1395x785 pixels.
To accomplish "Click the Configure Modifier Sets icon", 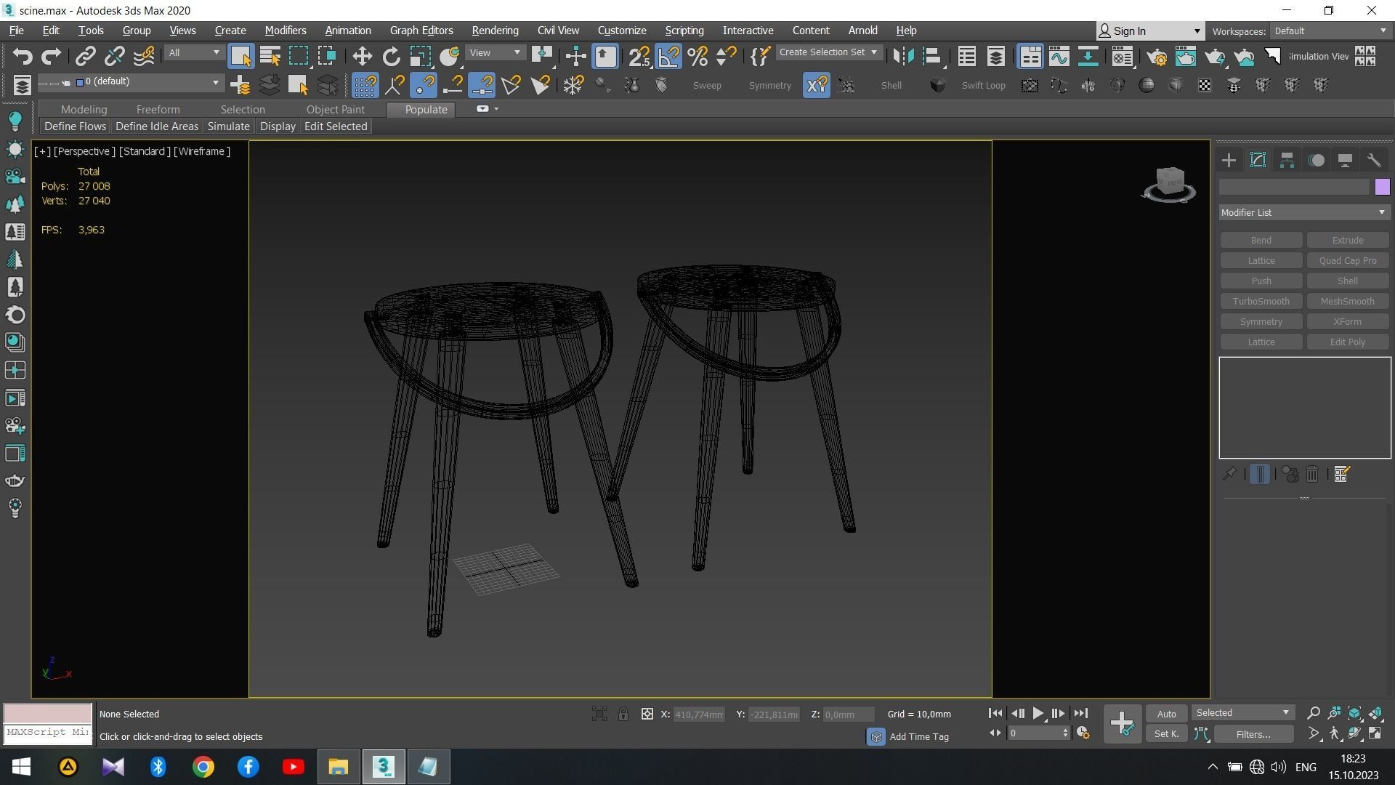I will (x=1341, y=475).
